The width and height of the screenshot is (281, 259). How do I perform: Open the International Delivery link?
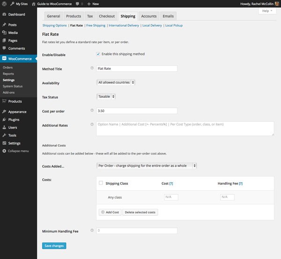pos(124,25)
